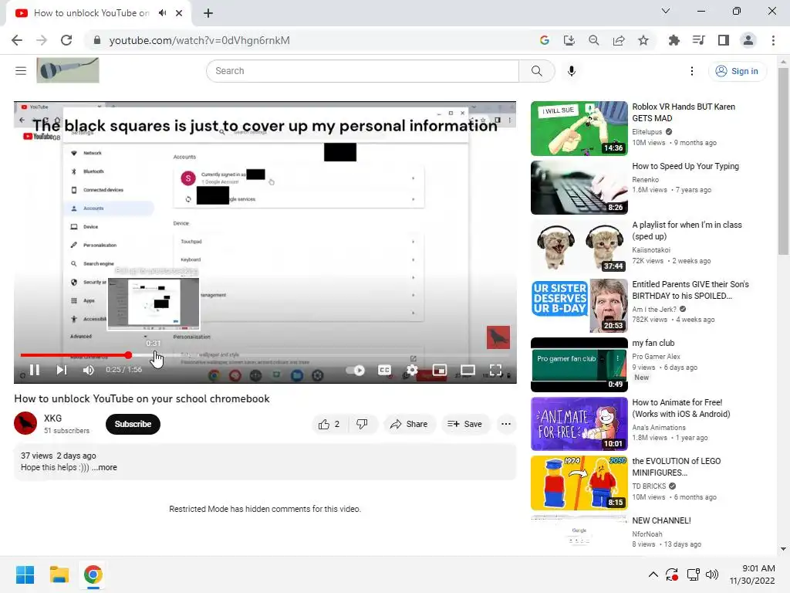Open Chrome three-dot menu
This screenshot has width=790, height=593.
coord(773,40)
